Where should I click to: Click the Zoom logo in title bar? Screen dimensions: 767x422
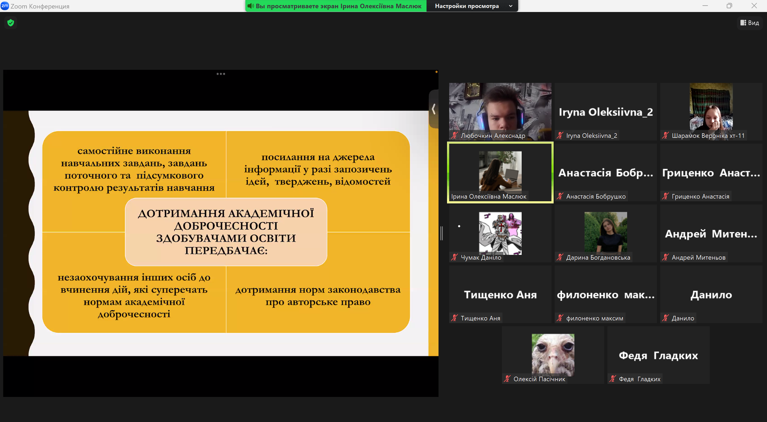[5, 6]
